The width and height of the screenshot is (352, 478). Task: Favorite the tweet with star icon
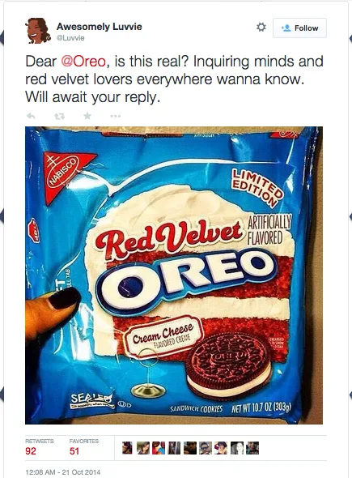click(87, 116)
